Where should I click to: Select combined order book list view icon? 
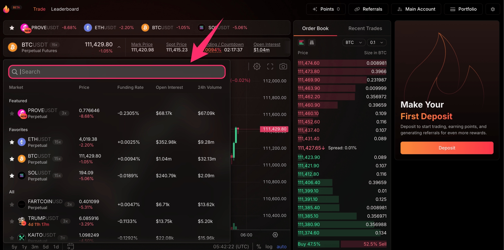301,43
